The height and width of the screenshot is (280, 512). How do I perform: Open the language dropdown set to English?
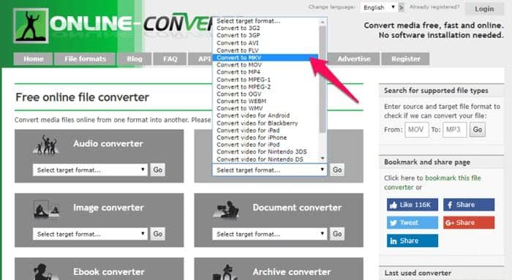click(379, 7)
